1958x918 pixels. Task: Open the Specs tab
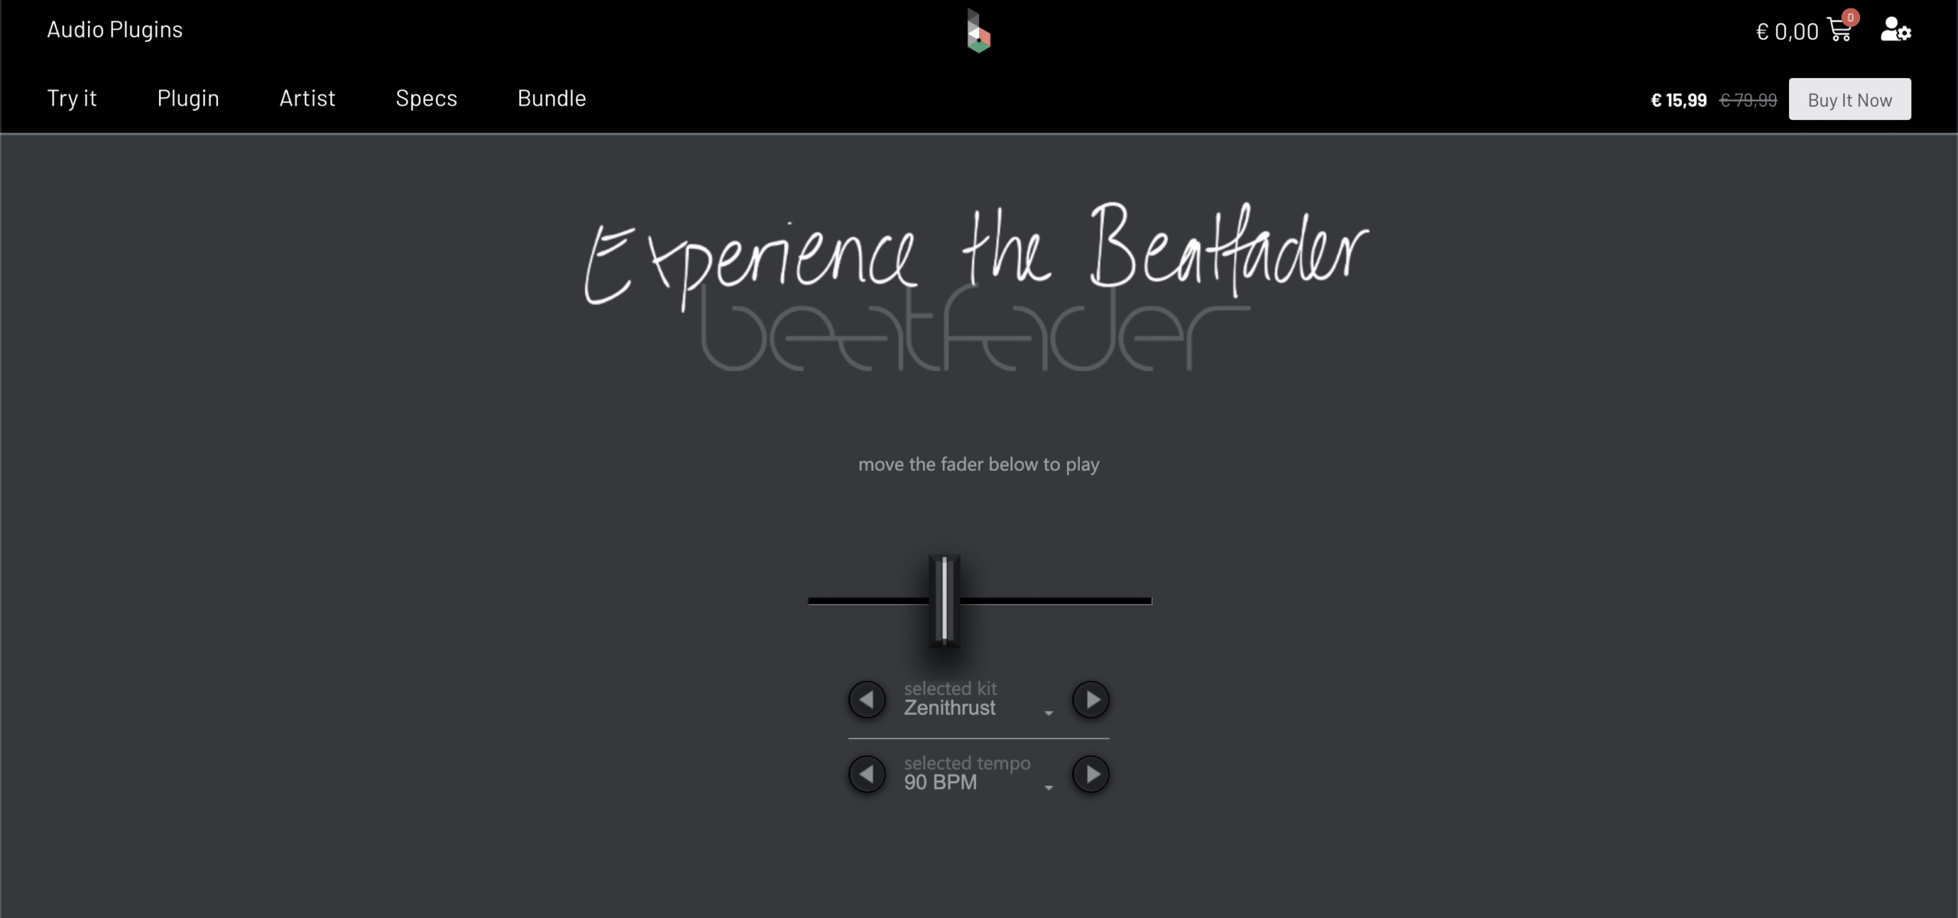[x=426, y=99]
